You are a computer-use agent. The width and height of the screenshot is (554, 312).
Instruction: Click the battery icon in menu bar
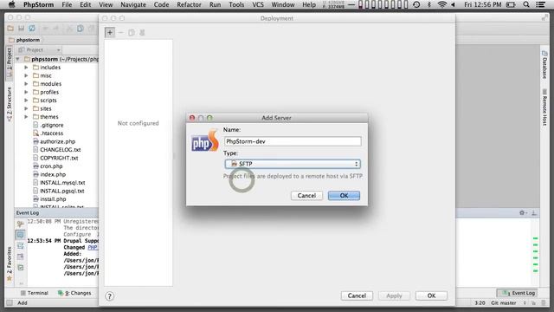pyautogui.click(x=511, y=4)
